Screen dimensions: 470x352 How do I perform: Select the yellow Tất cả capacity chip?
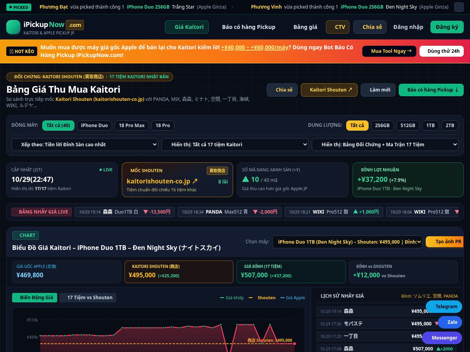pos(357,126)
